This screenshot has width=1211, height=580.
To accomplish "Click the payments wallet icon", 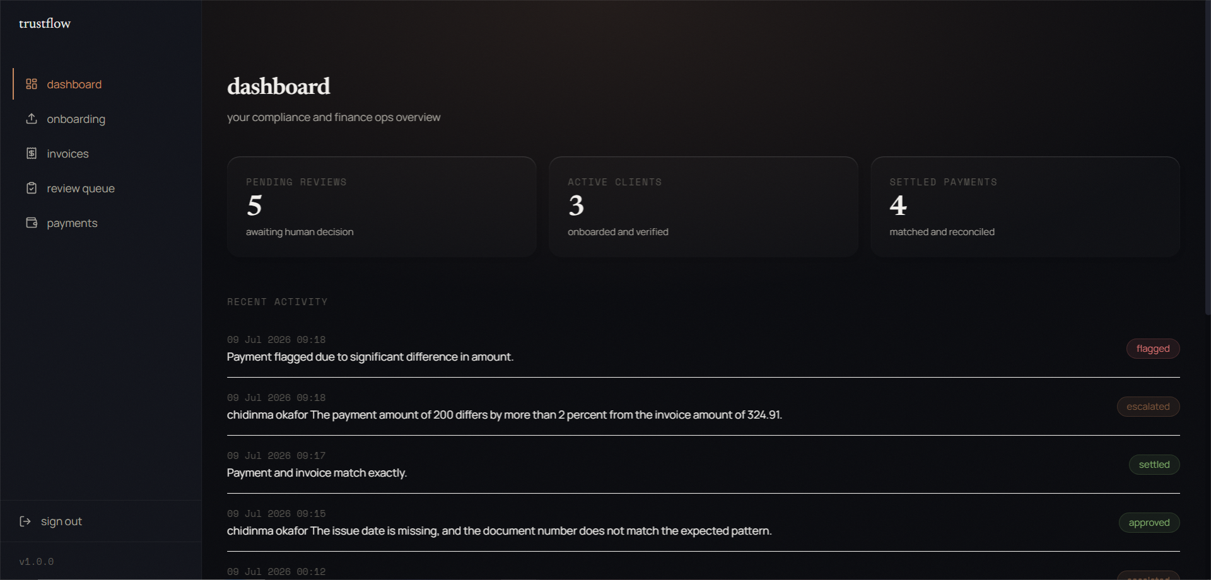I will pyautogui.click(x=32, y=223).
